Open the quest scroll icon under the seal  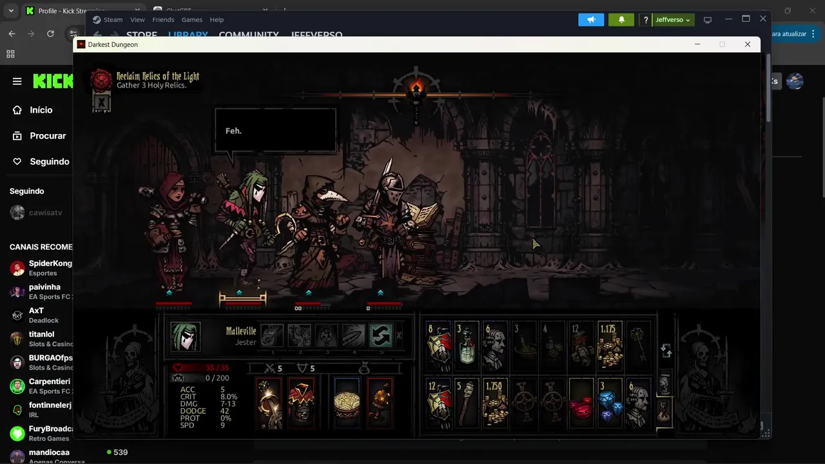[x=101, y=102]
